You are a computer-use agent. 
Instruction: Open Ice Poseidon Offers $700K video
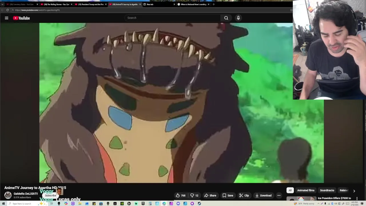[334, 198]
